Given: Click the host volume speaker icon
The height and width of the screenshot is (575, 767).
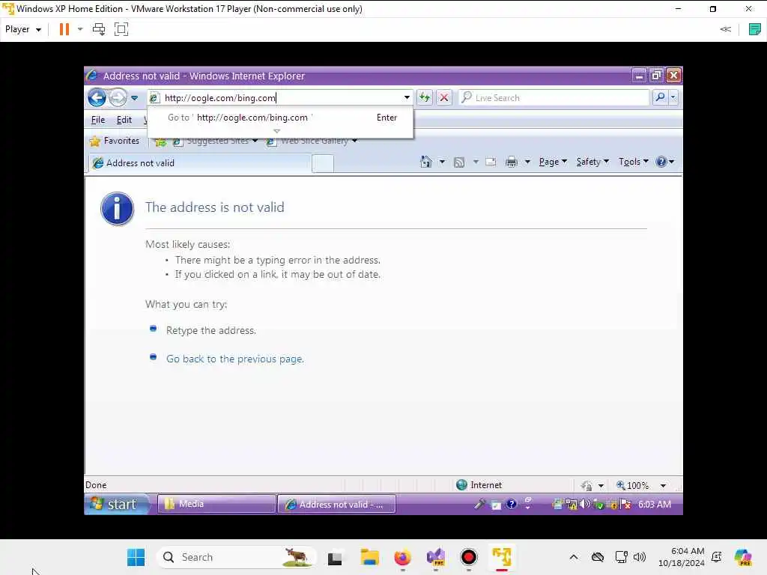Looking at the screenshot, I should pyautogui.click(x=639, y=557).
